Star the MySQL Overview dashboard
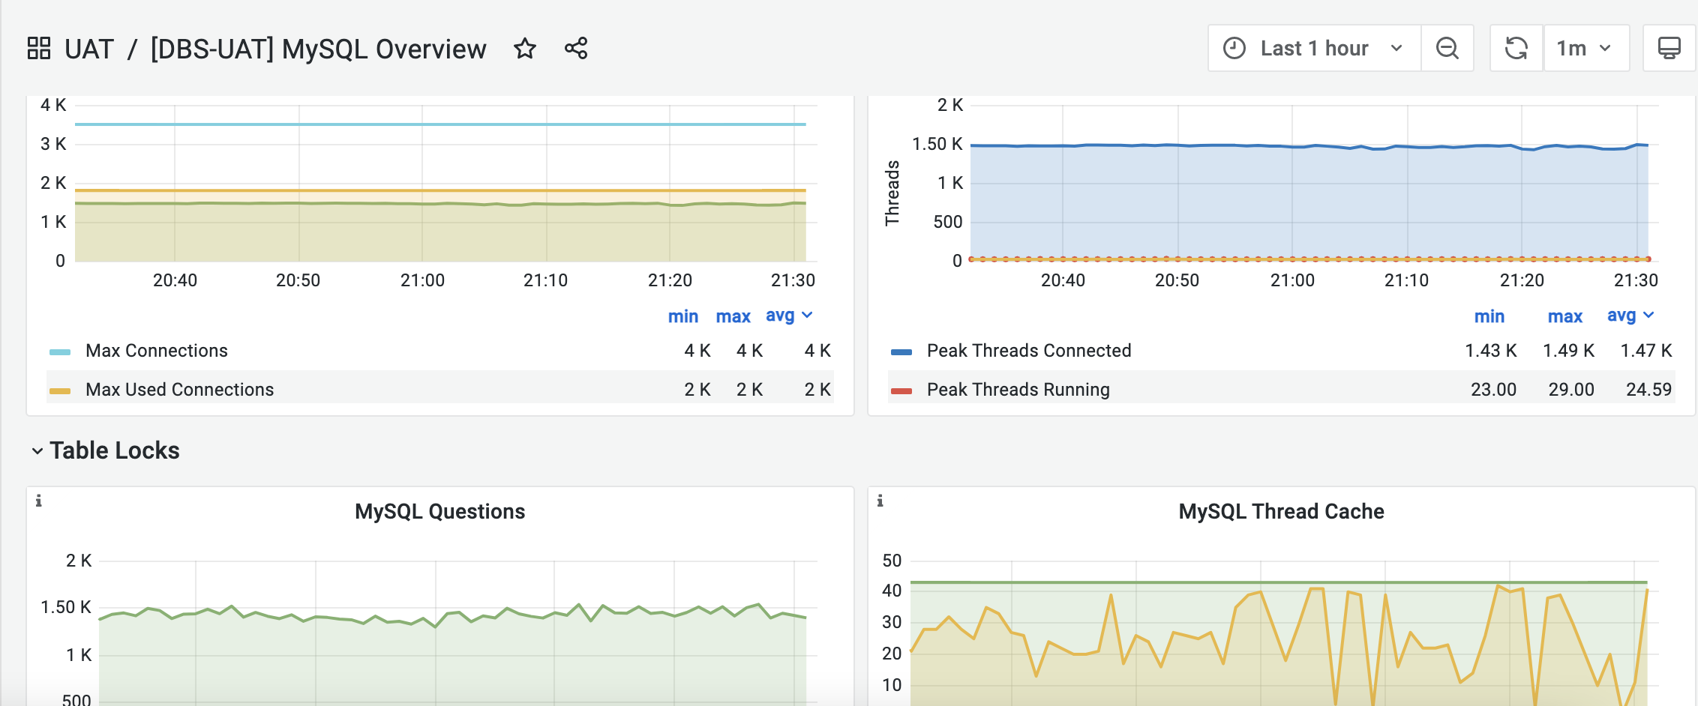The image size is (1698, 706). [525, 49]
